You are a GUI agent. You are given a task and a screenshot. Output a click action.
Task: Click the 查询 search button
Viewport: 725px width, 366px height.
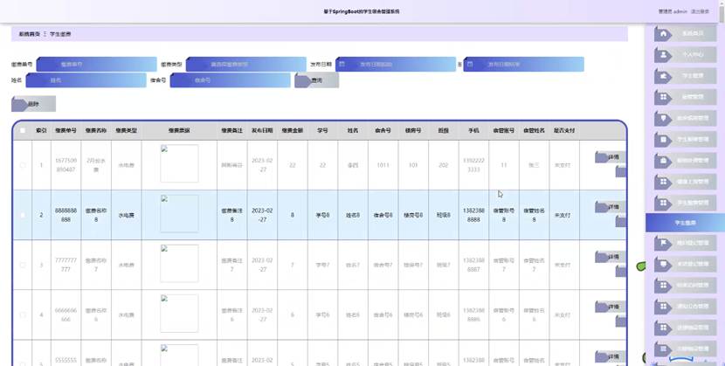click(x=317, y=80)
